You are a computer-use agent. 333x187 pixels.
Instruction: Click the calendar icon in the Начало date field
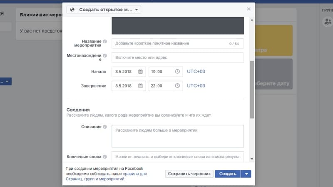coord(140,72)
